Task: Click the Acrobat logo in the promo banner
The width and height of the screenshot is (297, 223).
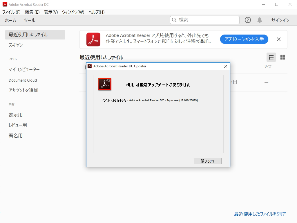Action: [93, 39]
